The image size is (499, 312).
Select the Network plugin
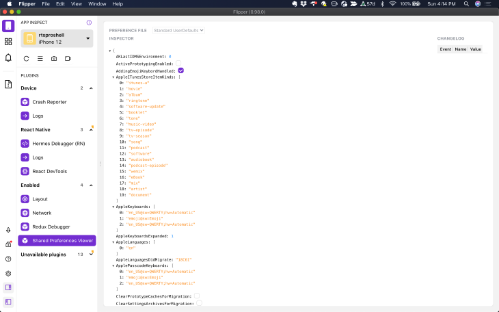coord(42,213)
